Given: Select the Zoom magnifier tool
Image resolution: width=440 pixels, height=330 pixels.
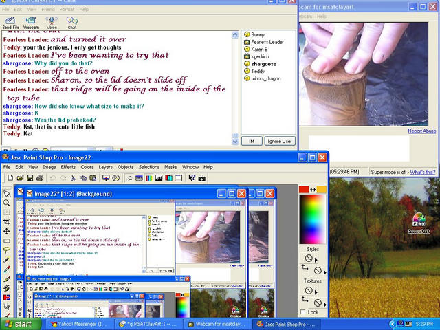Looking at the screenshot, I should click(7, 203).
